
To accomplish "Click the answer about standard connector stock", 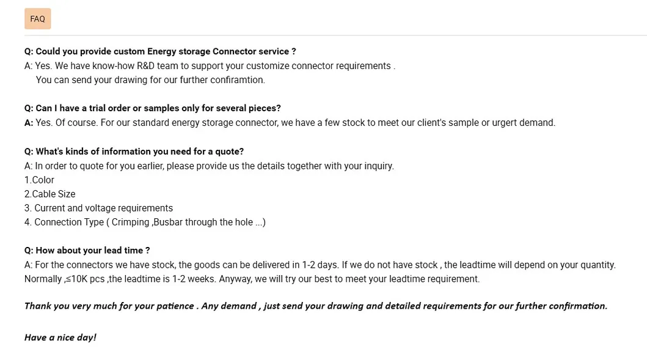I will 290,123.
